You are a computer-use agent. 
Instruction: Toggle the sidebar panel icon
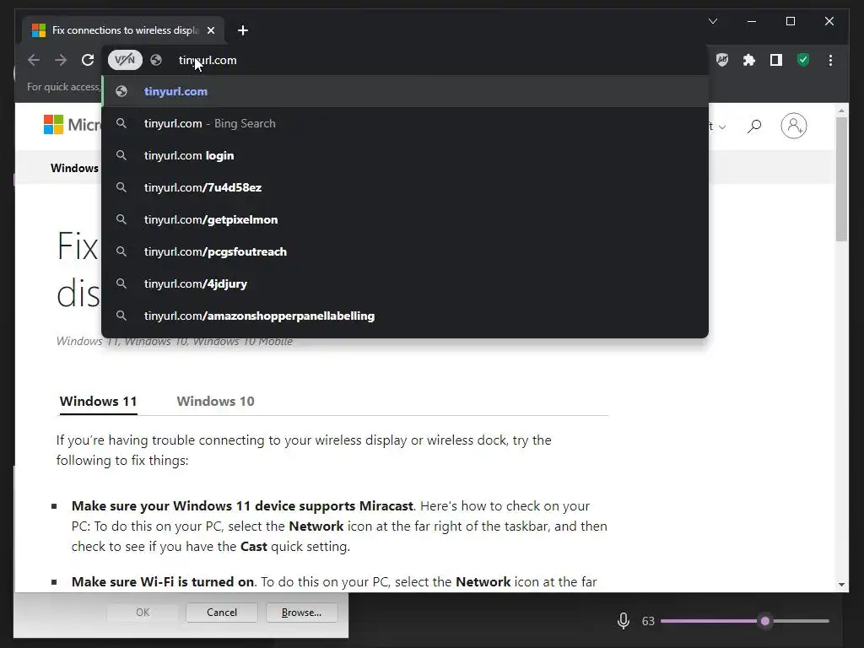[x=776, y=60]
